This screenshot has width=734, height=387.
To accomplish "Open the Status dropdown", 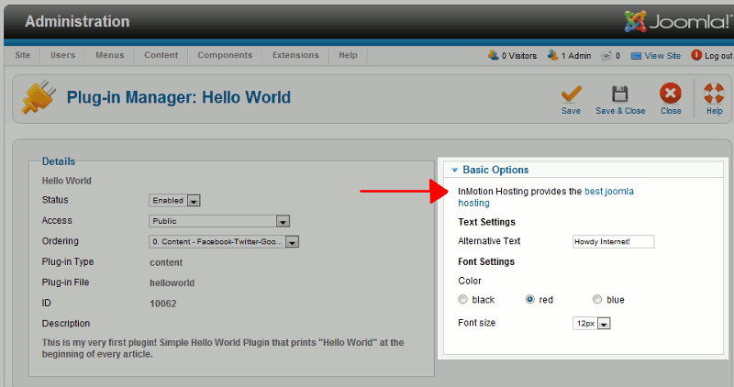I will (174, 201).
